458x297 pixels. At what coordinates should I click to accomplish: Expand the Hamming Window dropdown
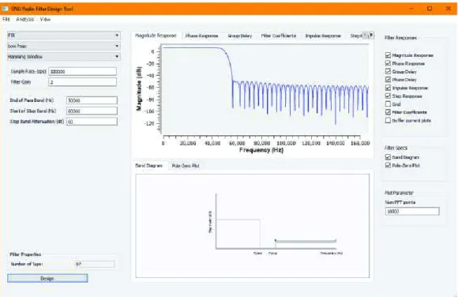(x=64, y=56)
